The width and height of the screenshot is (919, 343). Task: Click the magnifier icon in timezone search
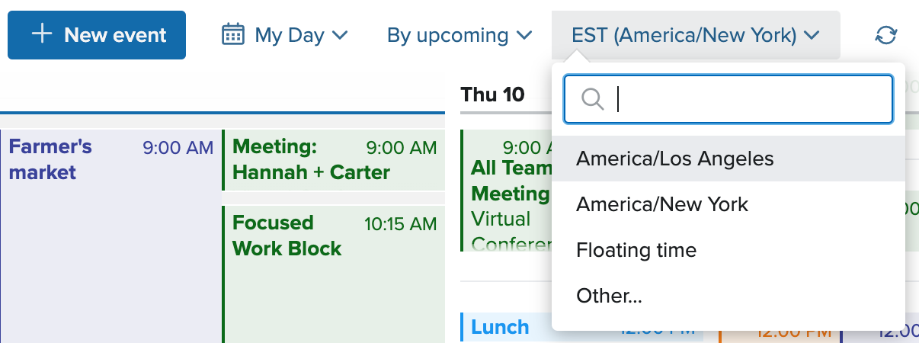click(592, 99)
